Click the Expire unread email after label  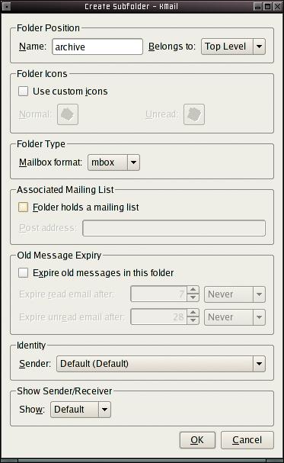(72, 317)
